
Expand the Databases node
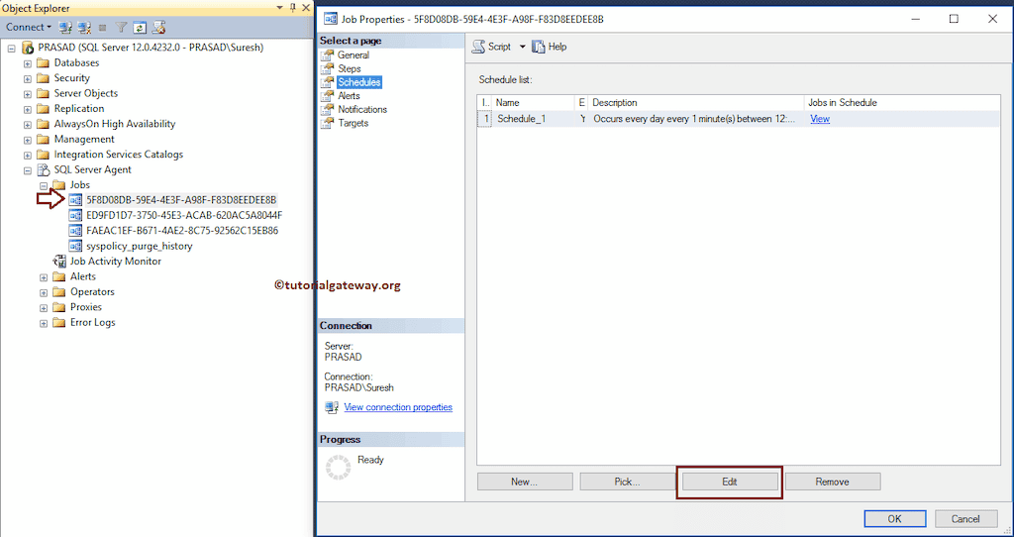[x=27, y=63]
